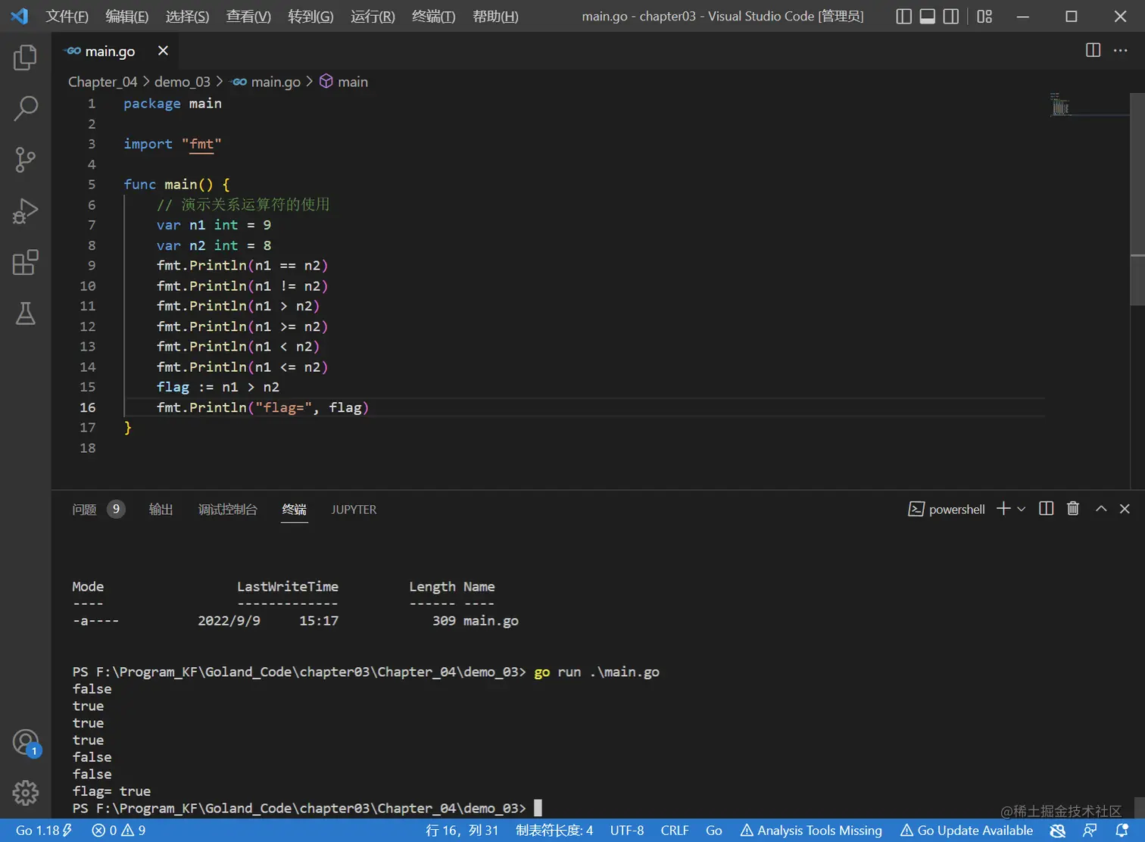The width and height of the screenshot is (1145, 842).
Task: Open the Accounts menu icon
Action: (26, 743)
